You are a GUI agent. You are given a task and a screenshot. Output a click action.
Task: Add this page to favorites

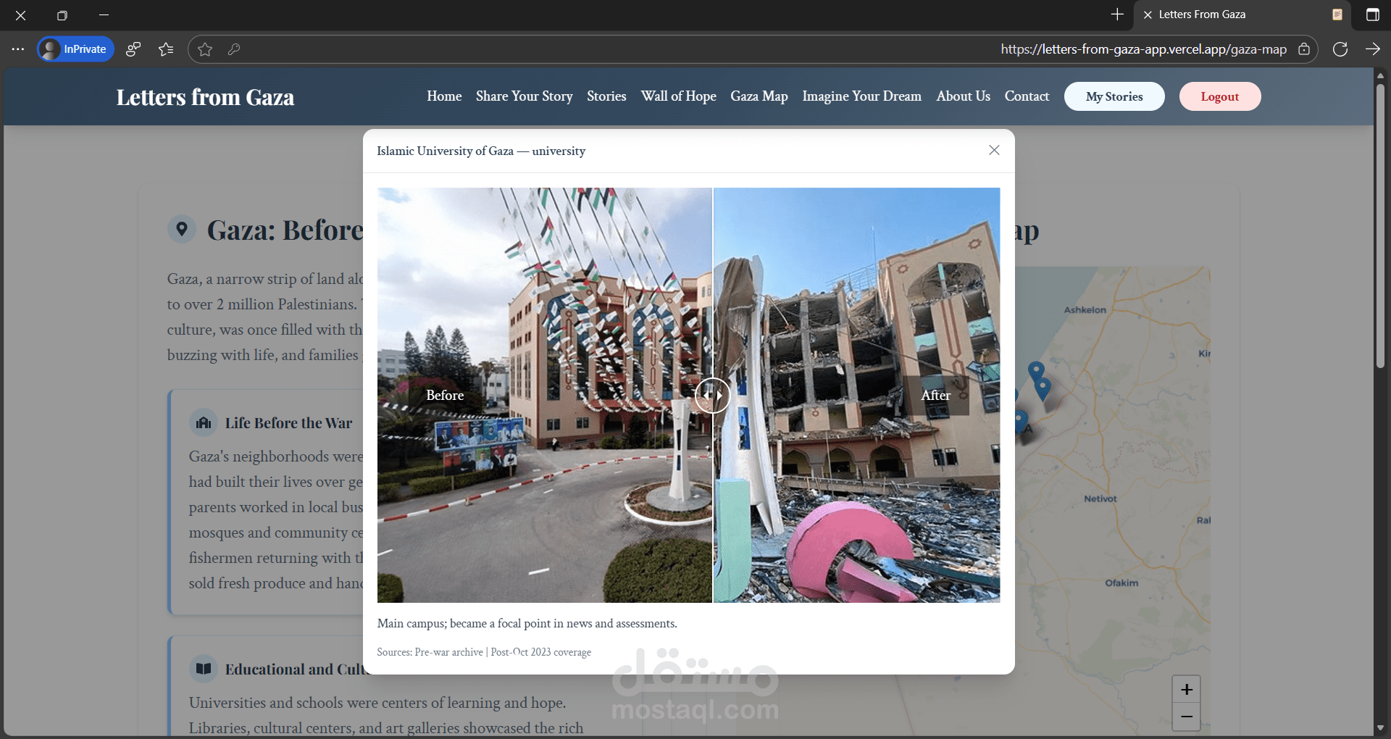[205, 49]
